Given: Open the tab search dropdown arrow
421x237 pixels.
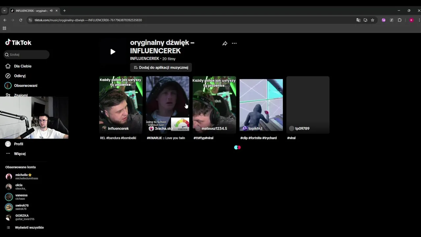Looking at the screenshot, I should (4, 11).
